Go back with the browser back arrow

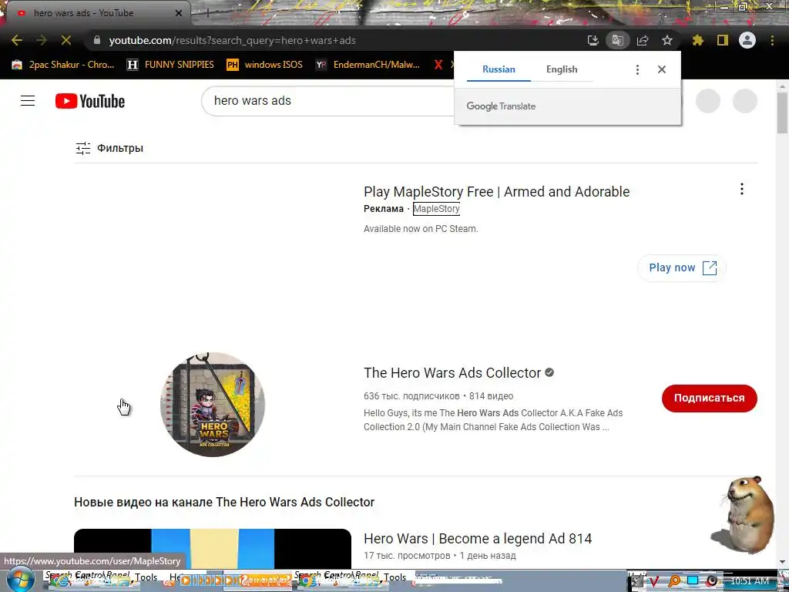(17, 40)
